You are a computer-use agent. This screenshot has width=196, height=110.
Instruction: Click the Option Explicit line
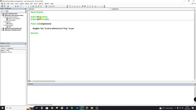(x=37, y=12)
